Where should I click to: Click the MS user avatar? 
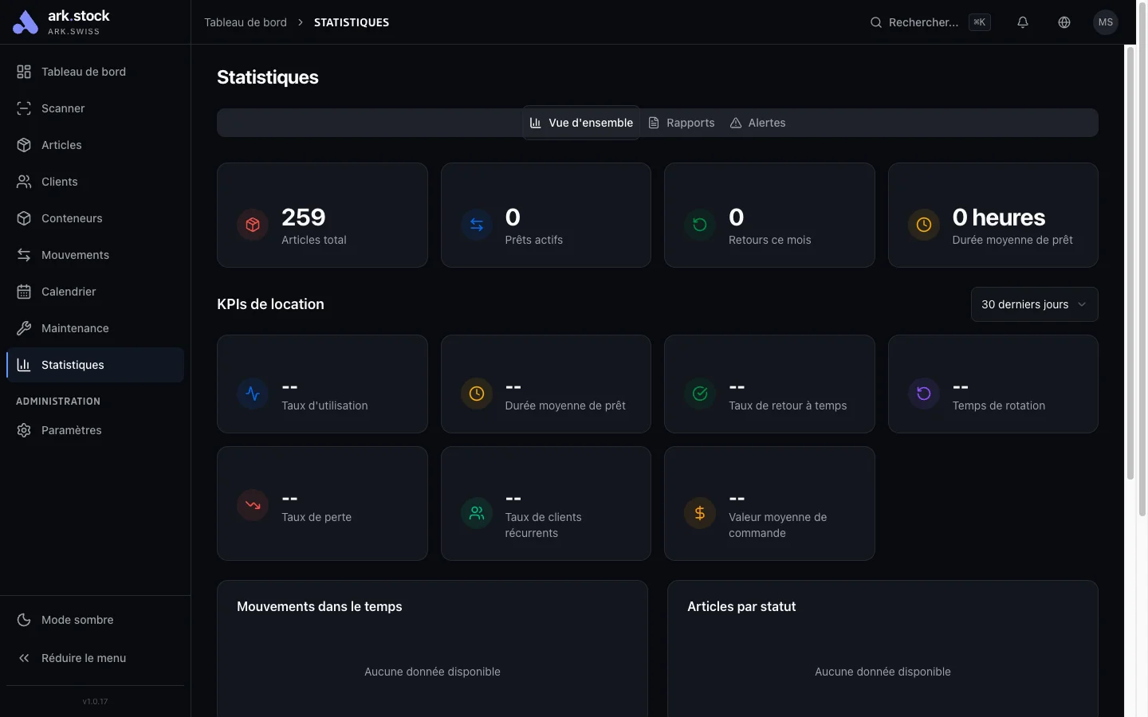[1106, 22]
